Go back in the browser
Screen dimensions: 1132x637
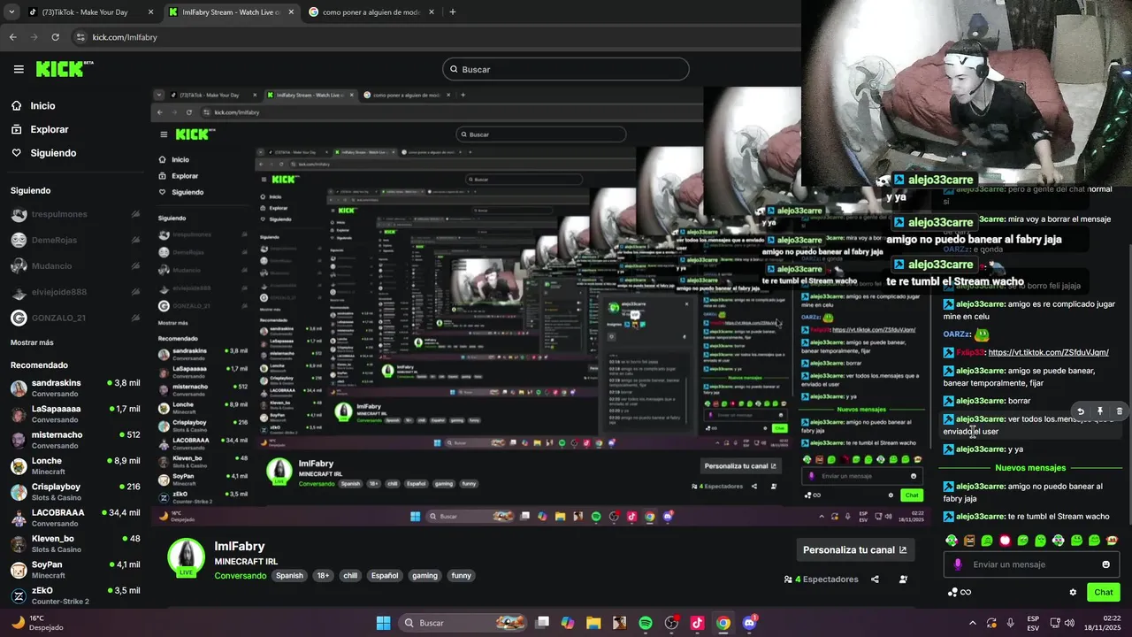[12, 37]
